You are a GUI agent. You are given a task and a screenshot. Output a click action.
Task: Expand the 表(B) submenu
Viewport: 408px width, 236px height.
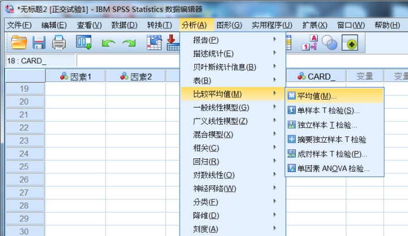click(233, 80)
